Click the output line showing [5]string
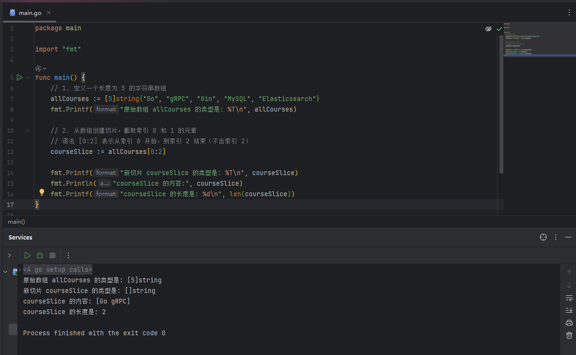Screen dimensions: 576x355 tap(92, 280)
